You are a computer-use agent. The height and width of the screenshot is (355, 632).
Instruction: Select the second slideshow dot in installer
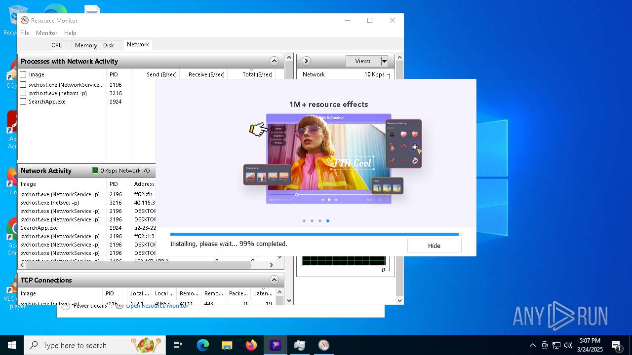pyautogui.click(x=312, y=221)
